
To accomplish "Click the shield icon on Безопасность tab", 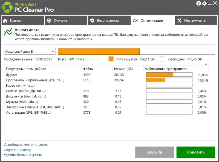I will point(92,20).
